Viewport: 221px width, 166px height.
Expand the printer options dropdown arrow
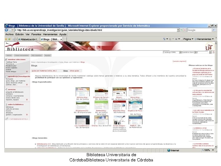coord(179,39)
